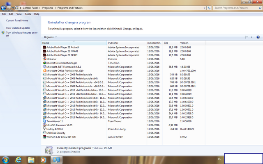263x164 pixels.
Task: Click the Adobe Flash Player 22 NPAPI icon
Action: (44, 51)
